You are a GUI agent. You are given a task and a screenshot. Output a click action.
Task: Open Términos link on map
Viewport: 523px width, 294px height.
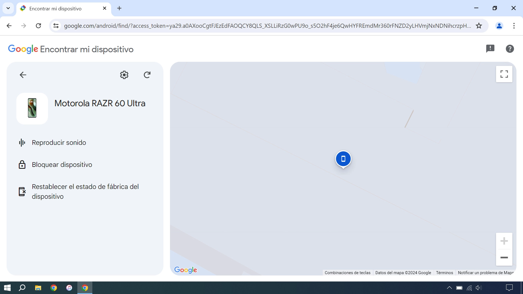(x=445, y=273)
